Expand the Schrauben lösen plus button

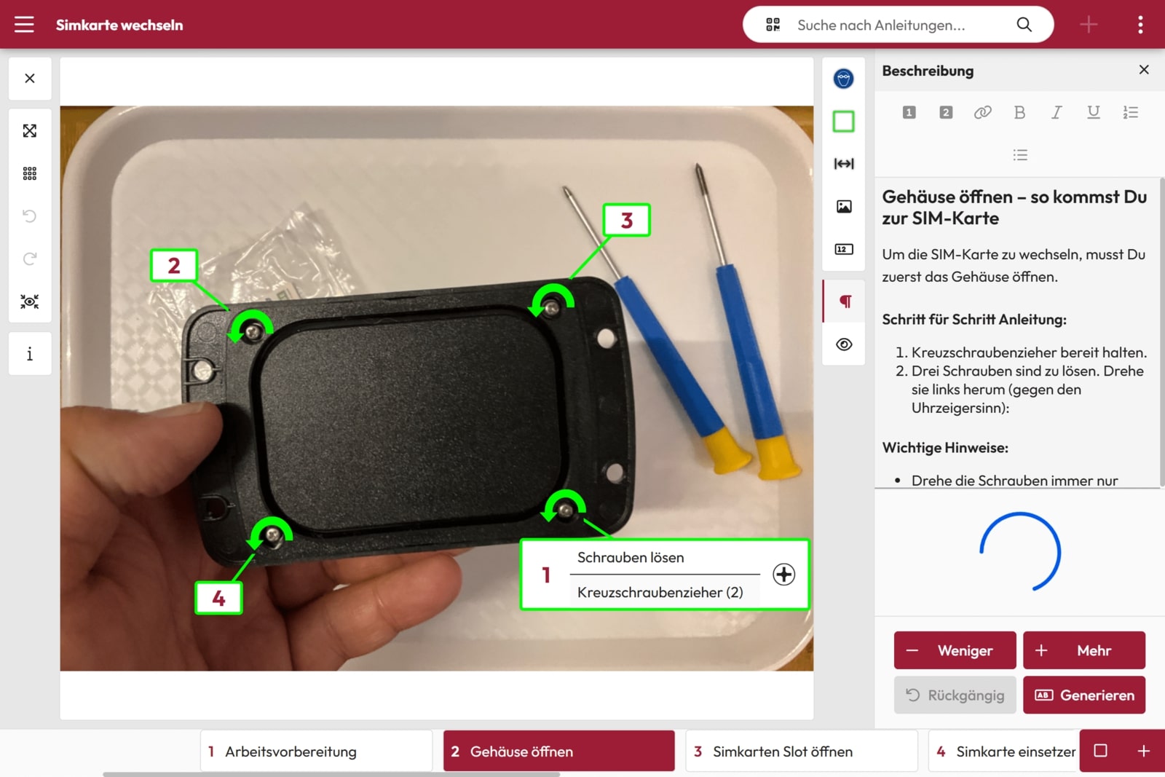(783, 575)
